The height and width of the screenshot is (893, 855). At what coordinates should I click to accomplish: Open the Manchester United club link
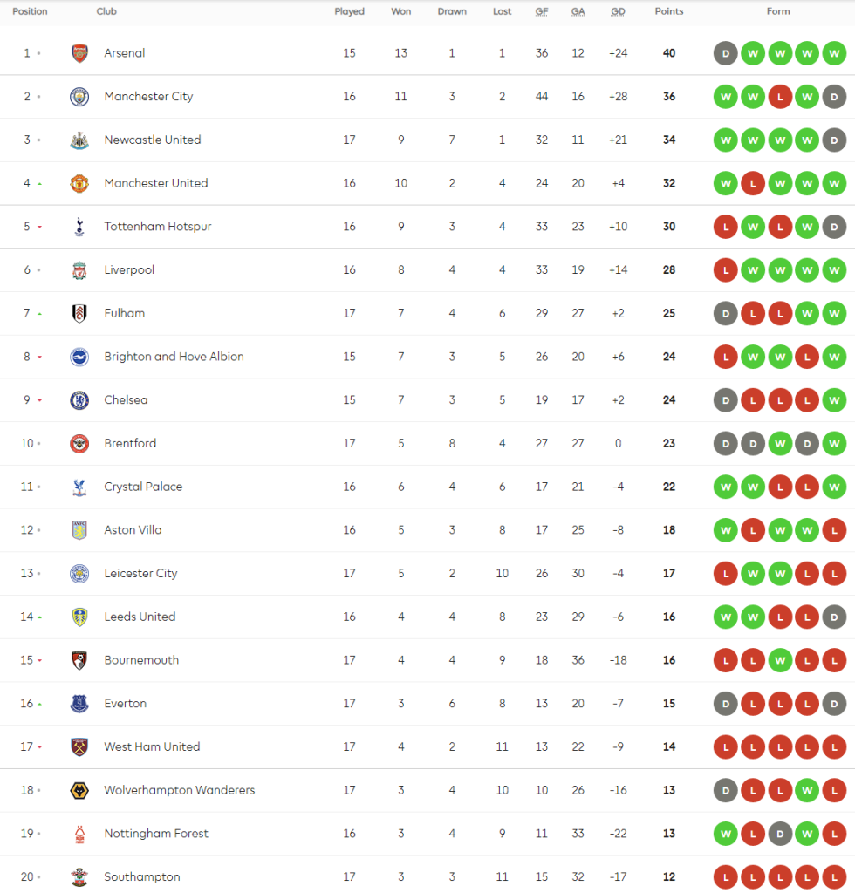click(x=155, y=183)
